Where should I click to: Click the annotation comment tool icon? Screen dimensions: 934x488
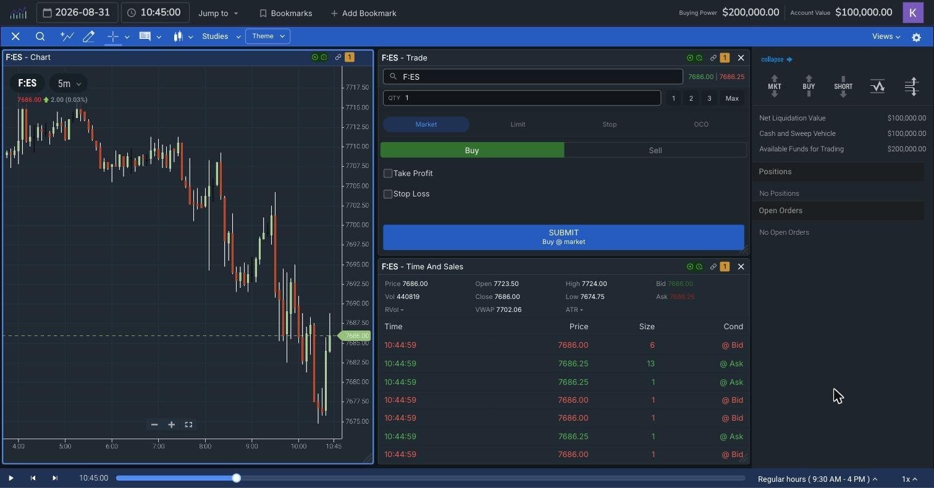point(145,36)
